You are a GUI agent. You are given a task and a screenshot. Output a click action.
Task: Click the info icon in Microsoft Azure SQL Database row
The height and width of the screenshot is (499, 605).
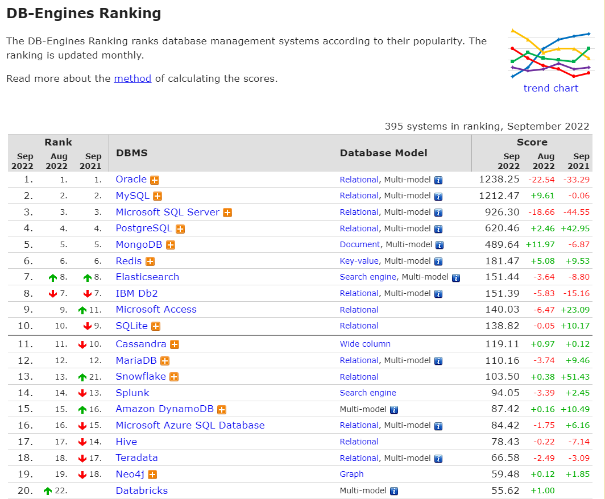coord(438,426)
